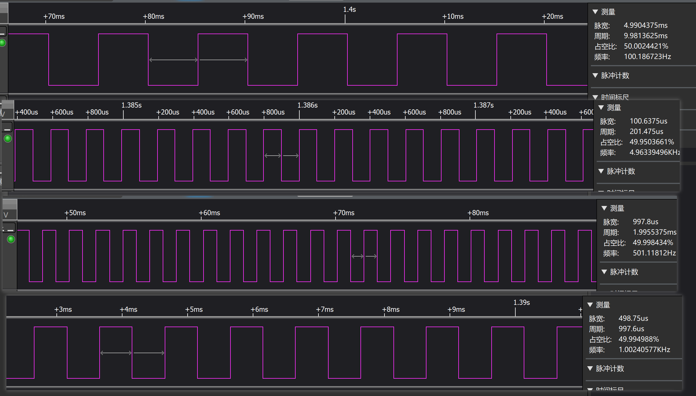The height and width of the screenshot is (396, 696).
Task: Select pulse width value 997.8us
Action: [646, 222]
